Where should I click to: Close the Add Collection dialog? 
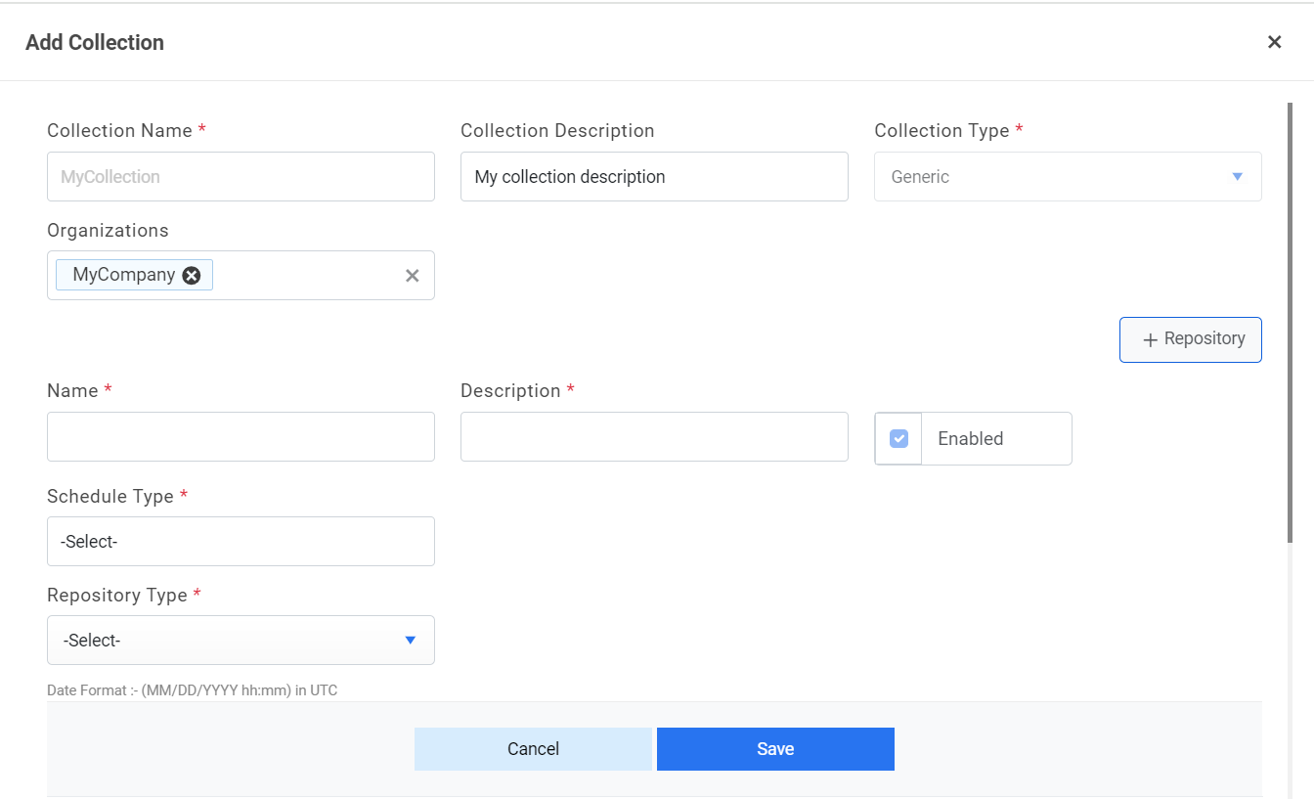point(1274,42)
